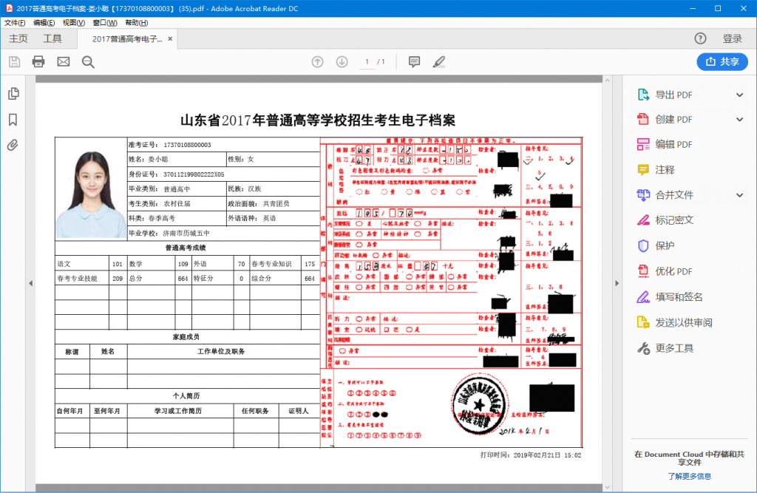Open attachments paperclip panel icon
The width and height of the screenshot is (757, 493).
pos(13,145)
